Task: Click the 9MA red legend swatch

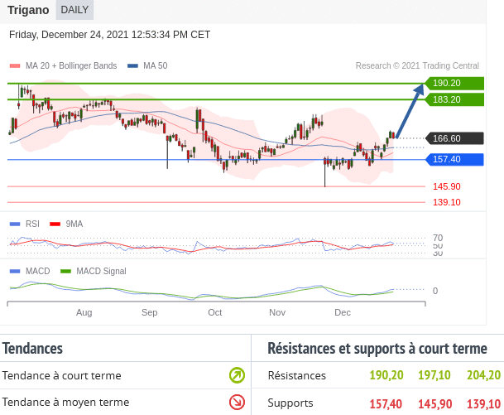Action: point(55,224)
